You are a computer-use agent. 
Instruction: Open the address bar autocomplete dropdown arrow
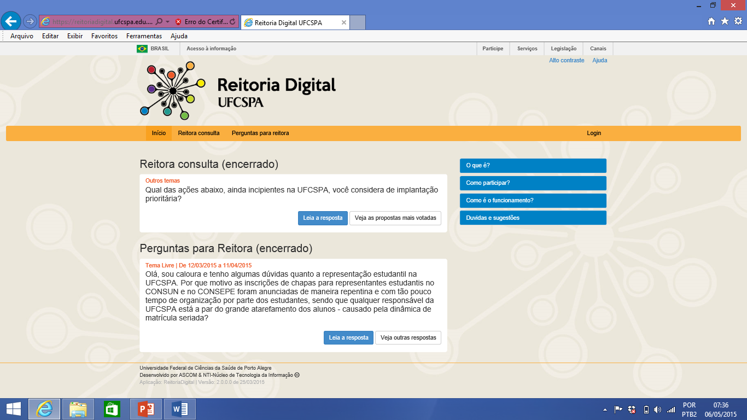point(167,22)
